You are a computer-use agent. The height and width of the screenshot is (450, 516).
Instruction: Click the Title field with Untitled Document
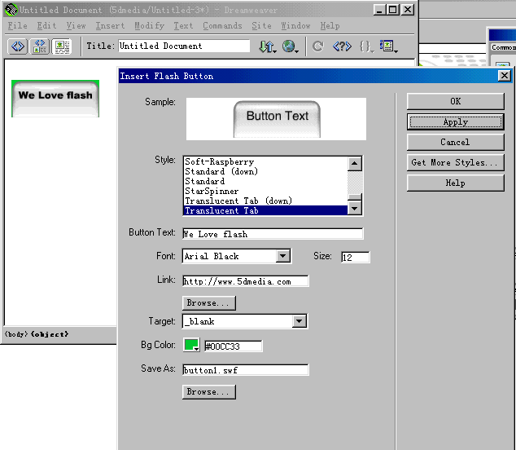184,46
